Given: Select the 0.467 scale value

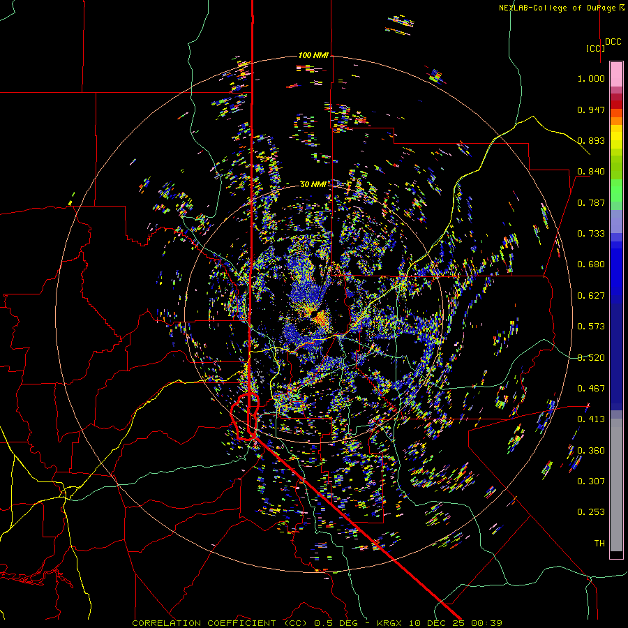Looking at the screenshot, I should pos(591,389).
